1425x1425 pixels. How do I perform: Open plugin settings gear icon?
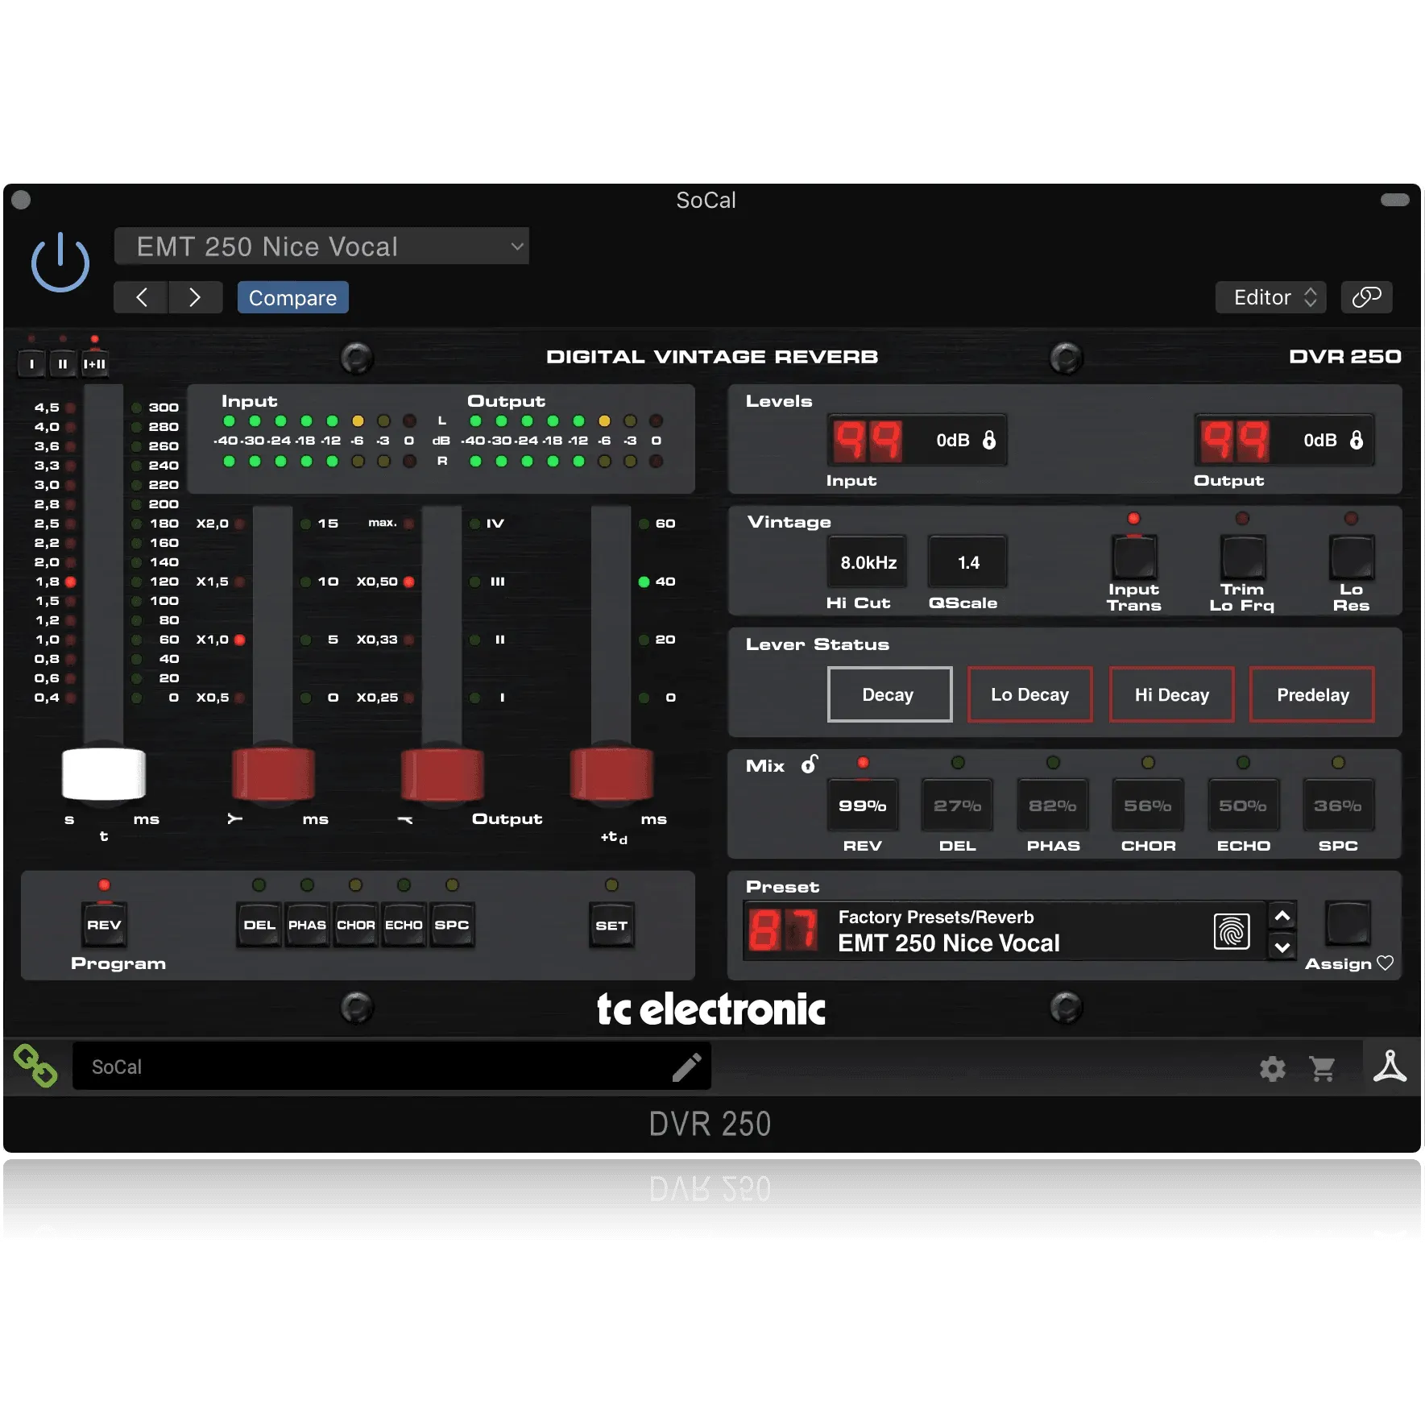tap(1273, 1069)
